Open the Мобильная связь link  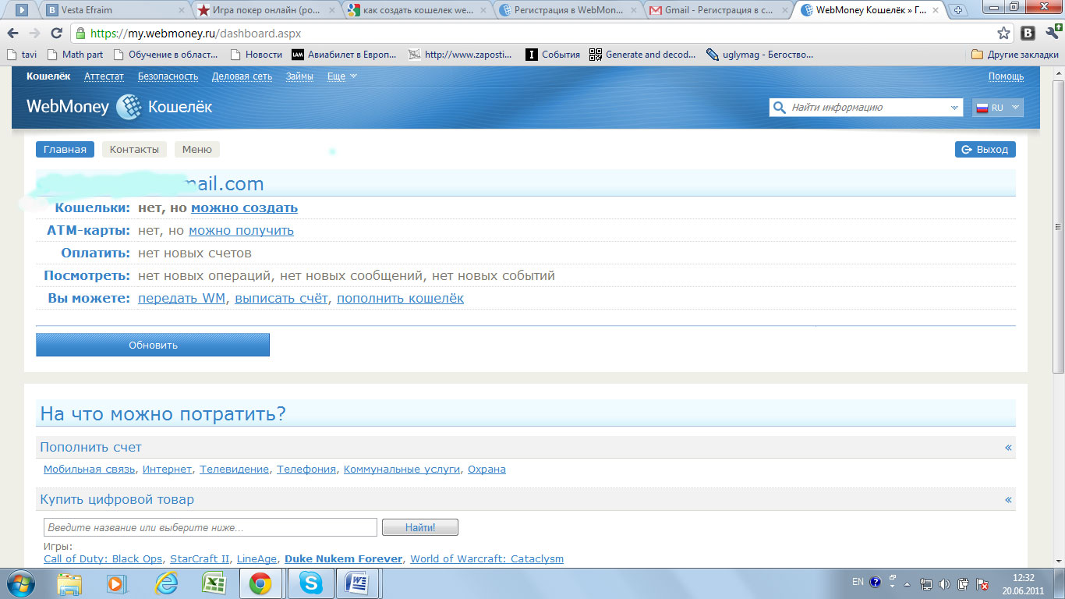pos(89,470)
